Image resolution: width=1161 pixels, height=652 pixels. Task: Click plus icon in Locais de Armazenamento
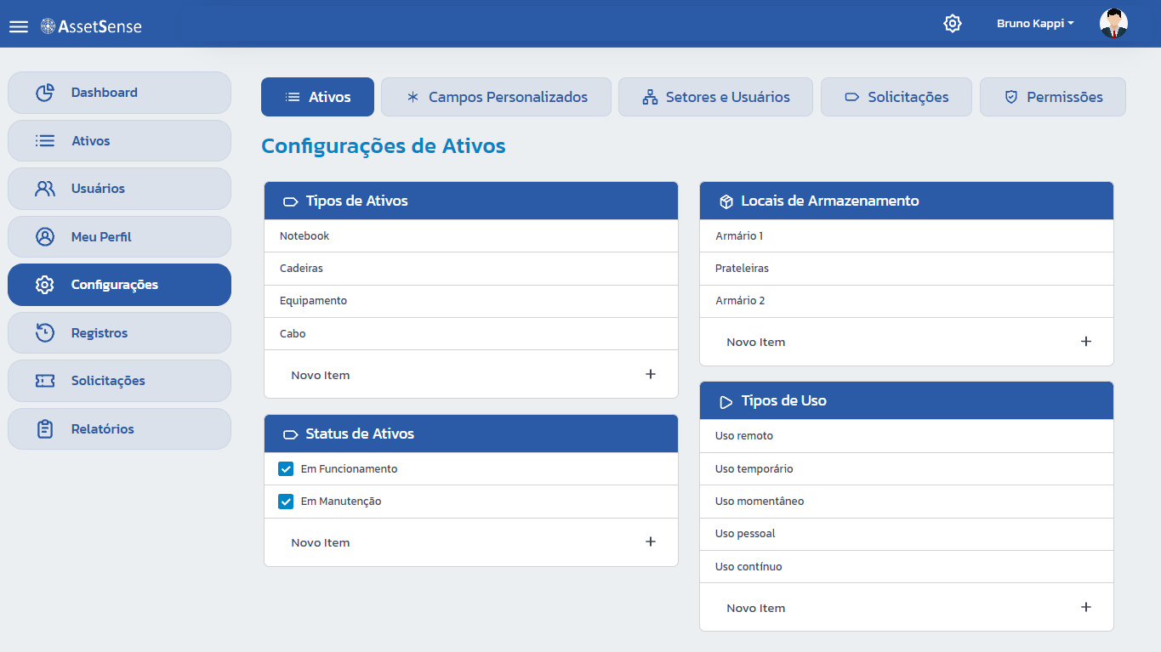point(1086,341)
